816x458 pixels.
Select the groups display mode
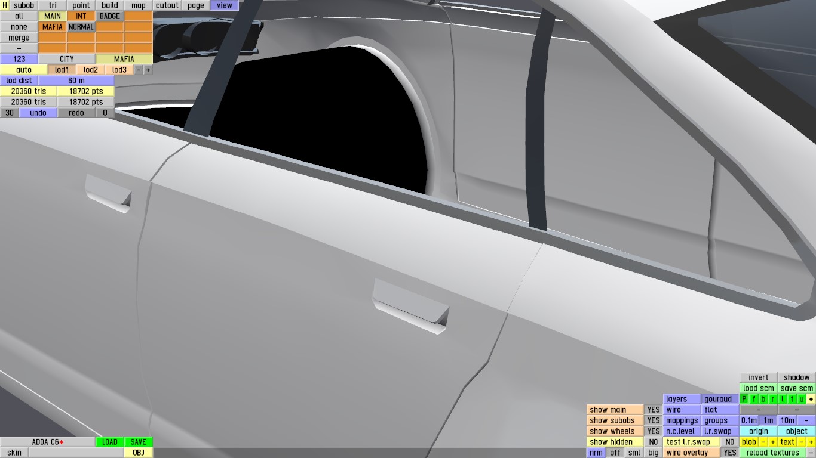coord(720,420)
